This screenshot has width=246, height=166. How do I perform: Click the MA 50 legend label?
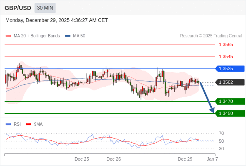click(79, 36)
